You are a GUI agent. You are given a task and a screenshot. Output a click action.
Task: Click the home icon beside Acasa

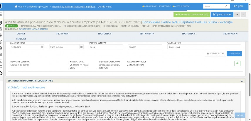click(x=16, y=7)
